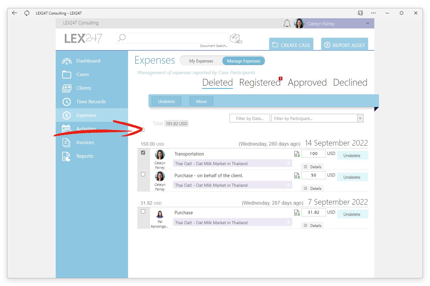The image size is (430, 286).
Task: Open the Dashboard gauge icon
Action: [x=67, y=61]
